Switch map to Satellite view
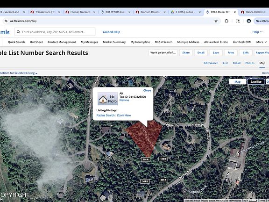269x202 pixels. coord(256,82)
